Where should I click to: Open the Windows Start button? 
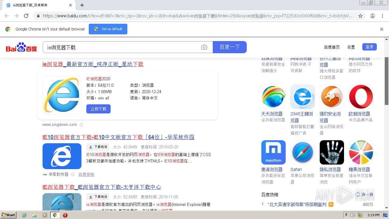tap(8, 215)
